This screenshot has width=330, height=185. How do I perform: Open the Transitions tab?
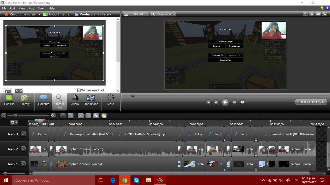coord(91,100)
